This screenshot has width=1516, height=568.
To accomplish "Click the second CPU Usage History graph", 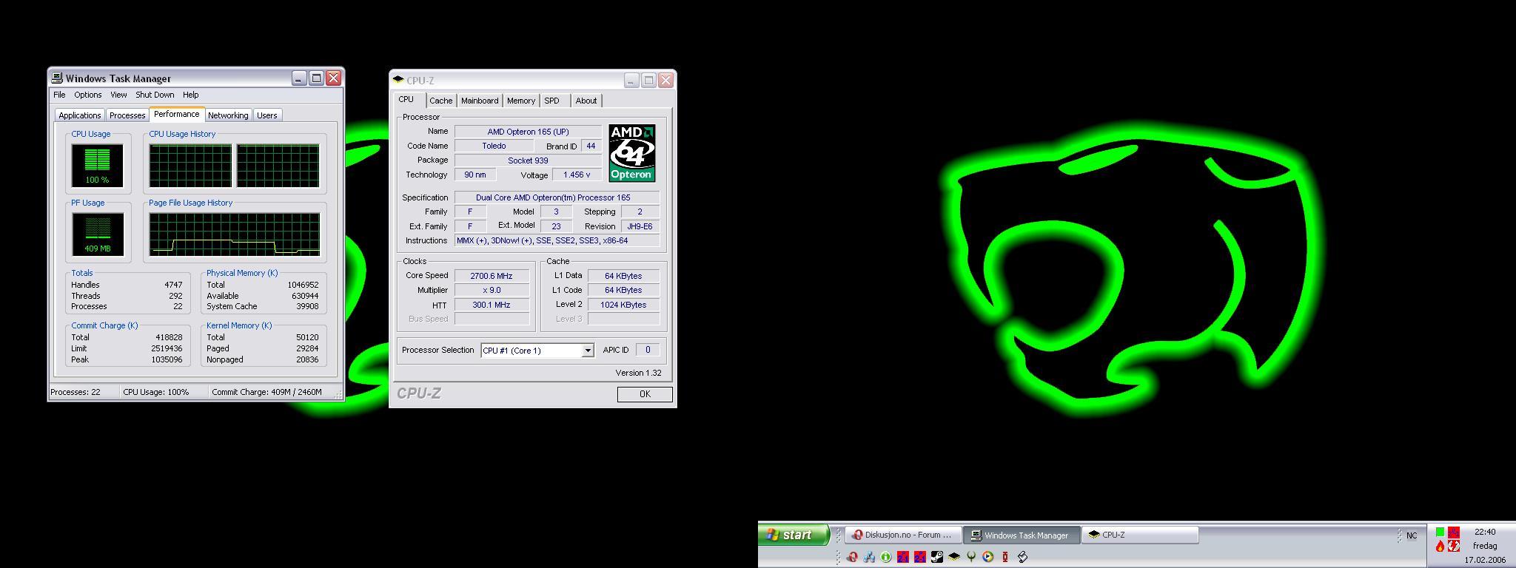I will 278,165.
